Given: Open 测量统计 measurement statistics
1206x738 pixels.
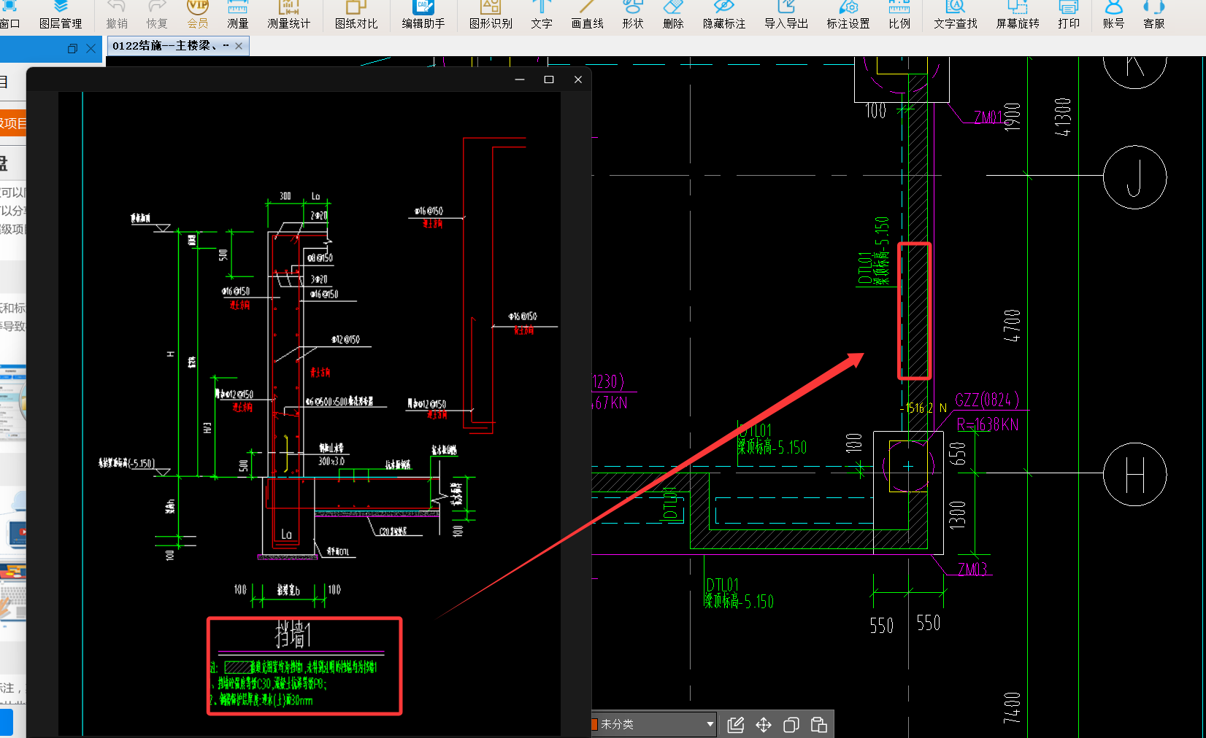Looking at the screenshot, I should [x=288, y=15].
